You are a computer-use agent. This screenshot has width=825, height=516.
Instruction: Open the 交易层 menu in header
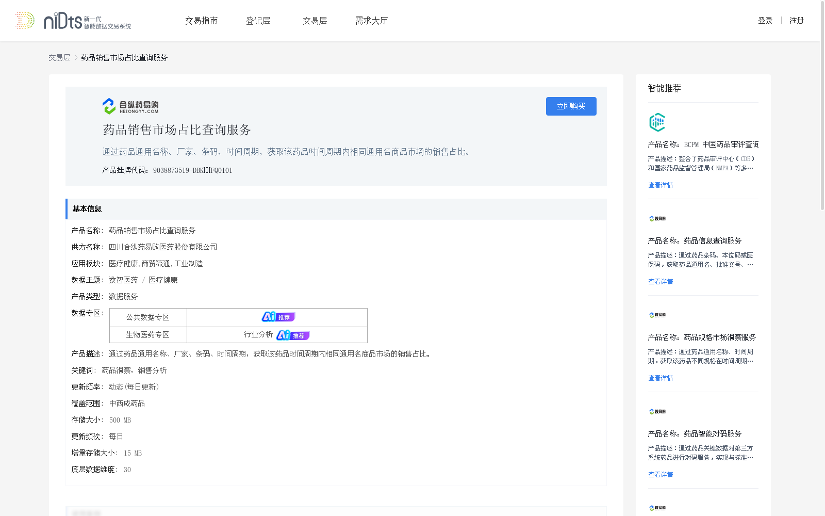[315, 21]
